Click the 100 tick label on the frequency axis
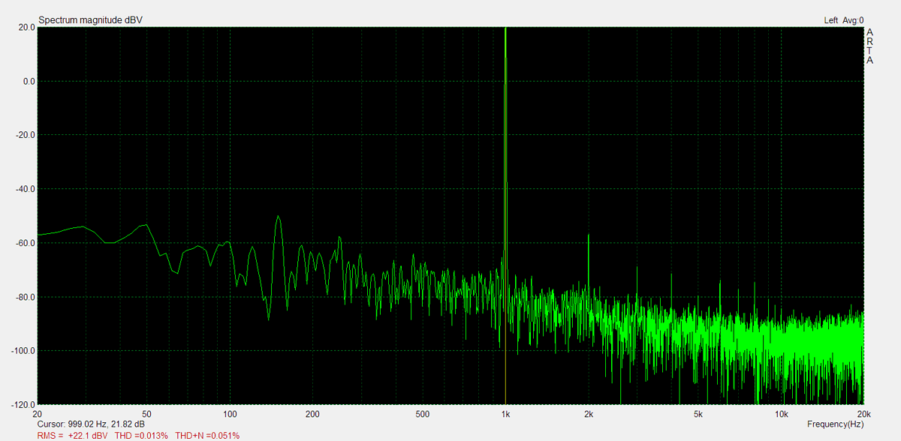This screenshot has width=901, height=441. tap(231, 414)
